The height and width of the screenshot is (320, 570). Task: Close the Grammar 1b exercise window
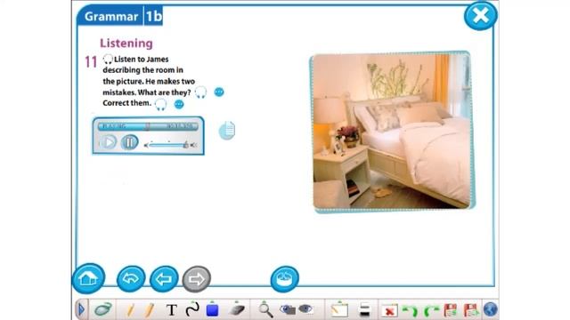tap(480, 16)
